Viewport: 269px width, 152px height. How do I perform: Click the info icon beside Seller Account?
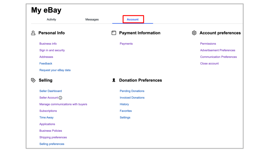[x=60, y=98]
